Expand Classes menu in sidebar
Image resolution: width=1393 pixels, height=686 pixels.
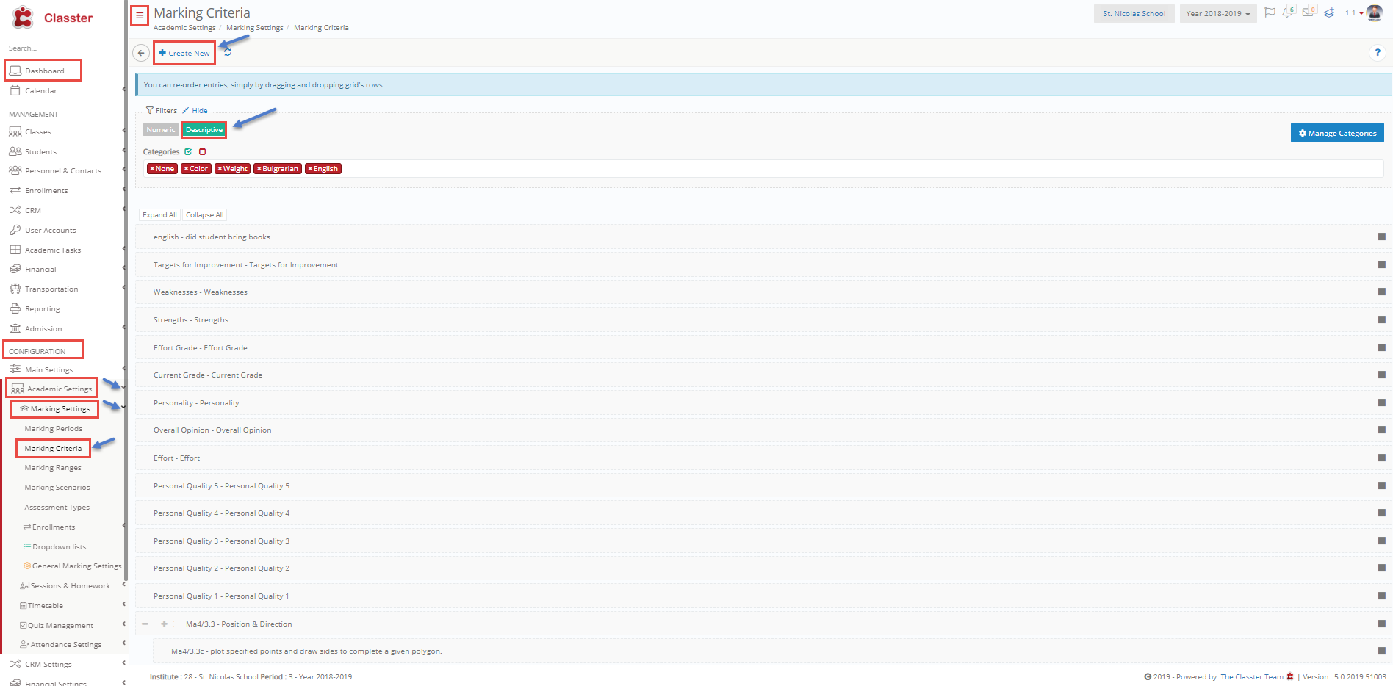pos(37,131)
